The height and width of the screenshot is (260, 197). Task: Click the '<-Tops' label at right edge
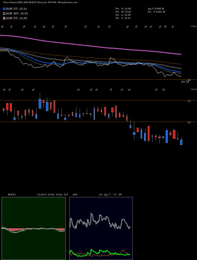(194, 26)
